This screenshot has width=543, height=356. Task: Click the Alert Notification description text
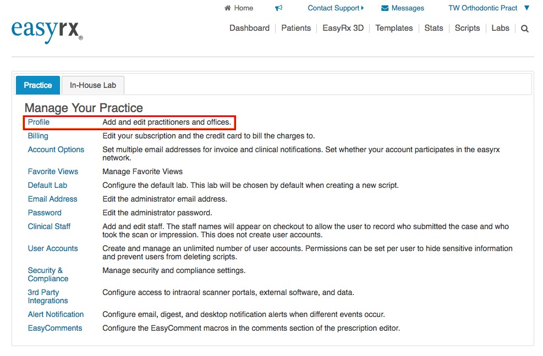click(x=244, y=314)
